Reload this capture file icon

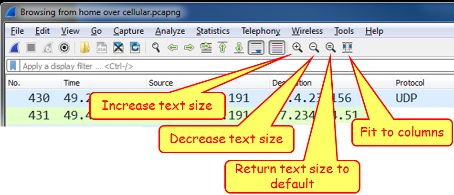pos(135,48)
